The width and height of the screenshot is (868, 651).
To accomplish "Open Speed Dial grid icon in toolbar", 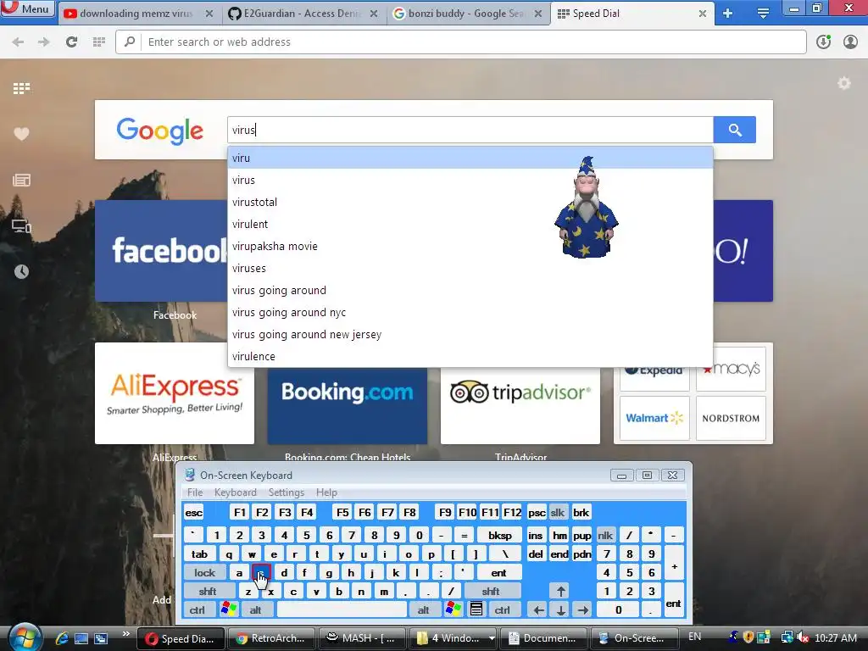I will pos(99,42).
